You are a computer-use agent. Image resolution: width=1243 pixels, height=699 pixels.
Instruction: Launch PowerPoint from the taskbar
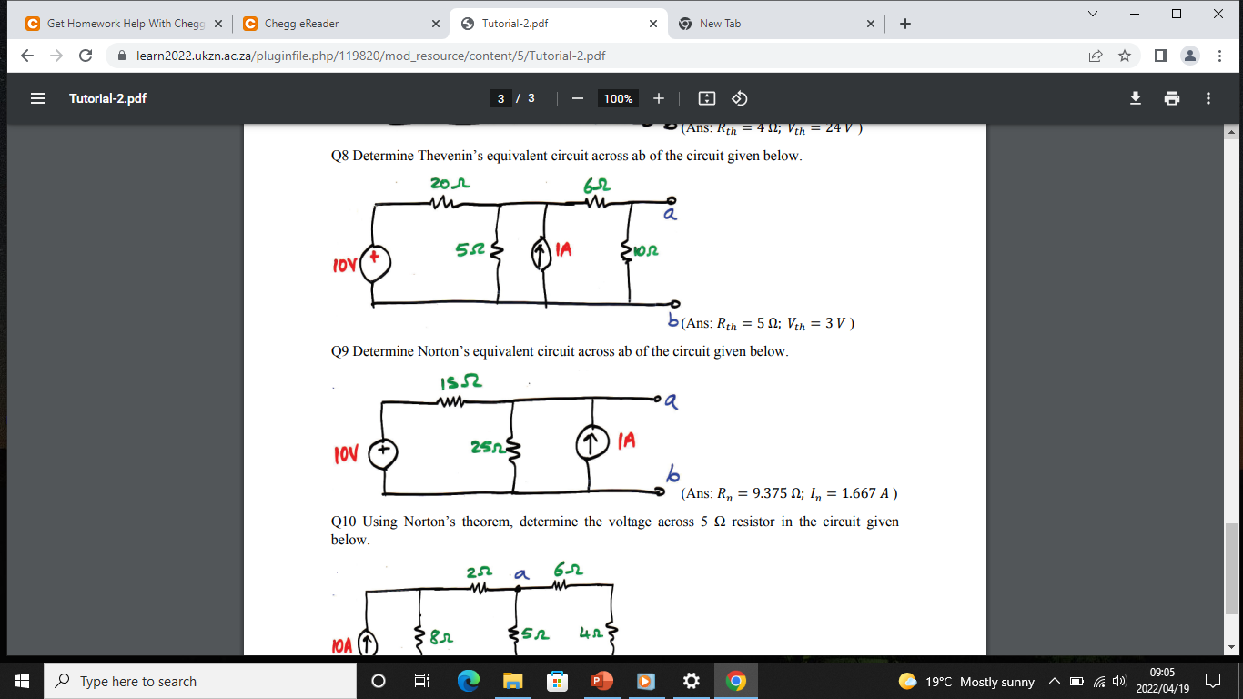click(x=601, y=681)
